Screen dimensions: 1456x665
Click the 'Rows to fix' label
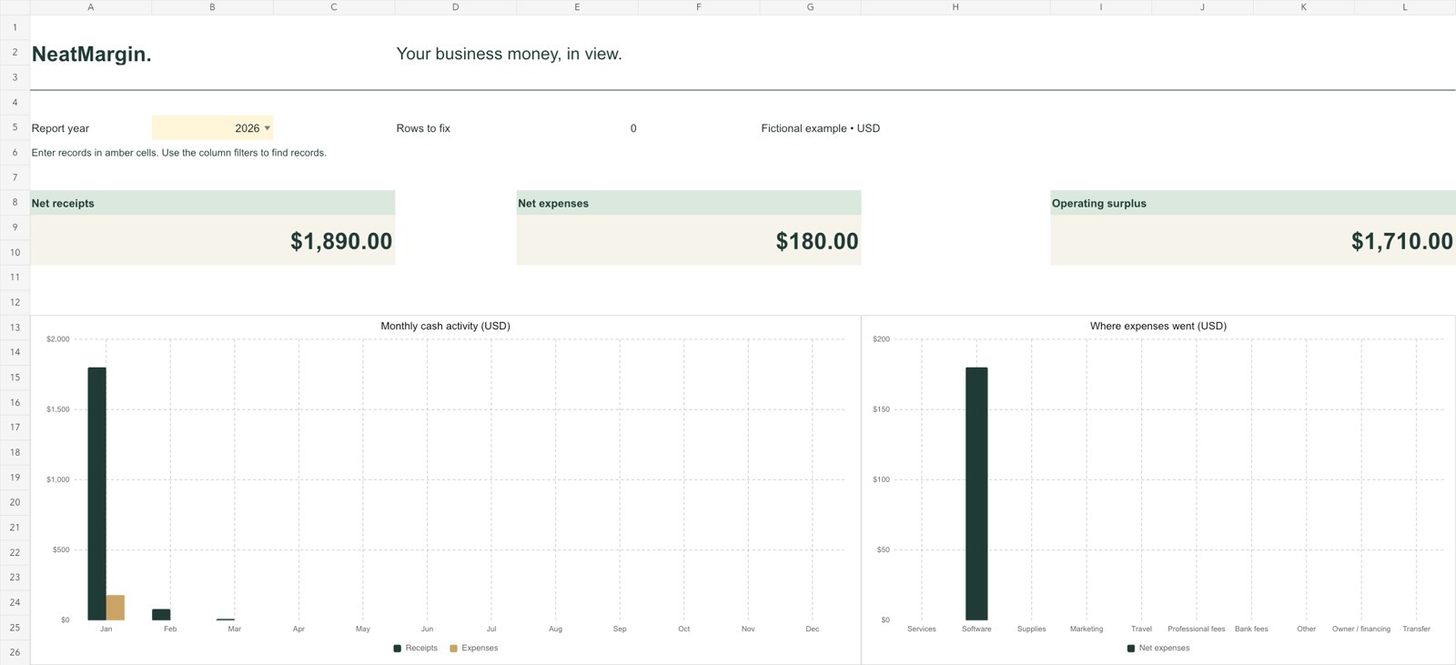tap(423, 128)
